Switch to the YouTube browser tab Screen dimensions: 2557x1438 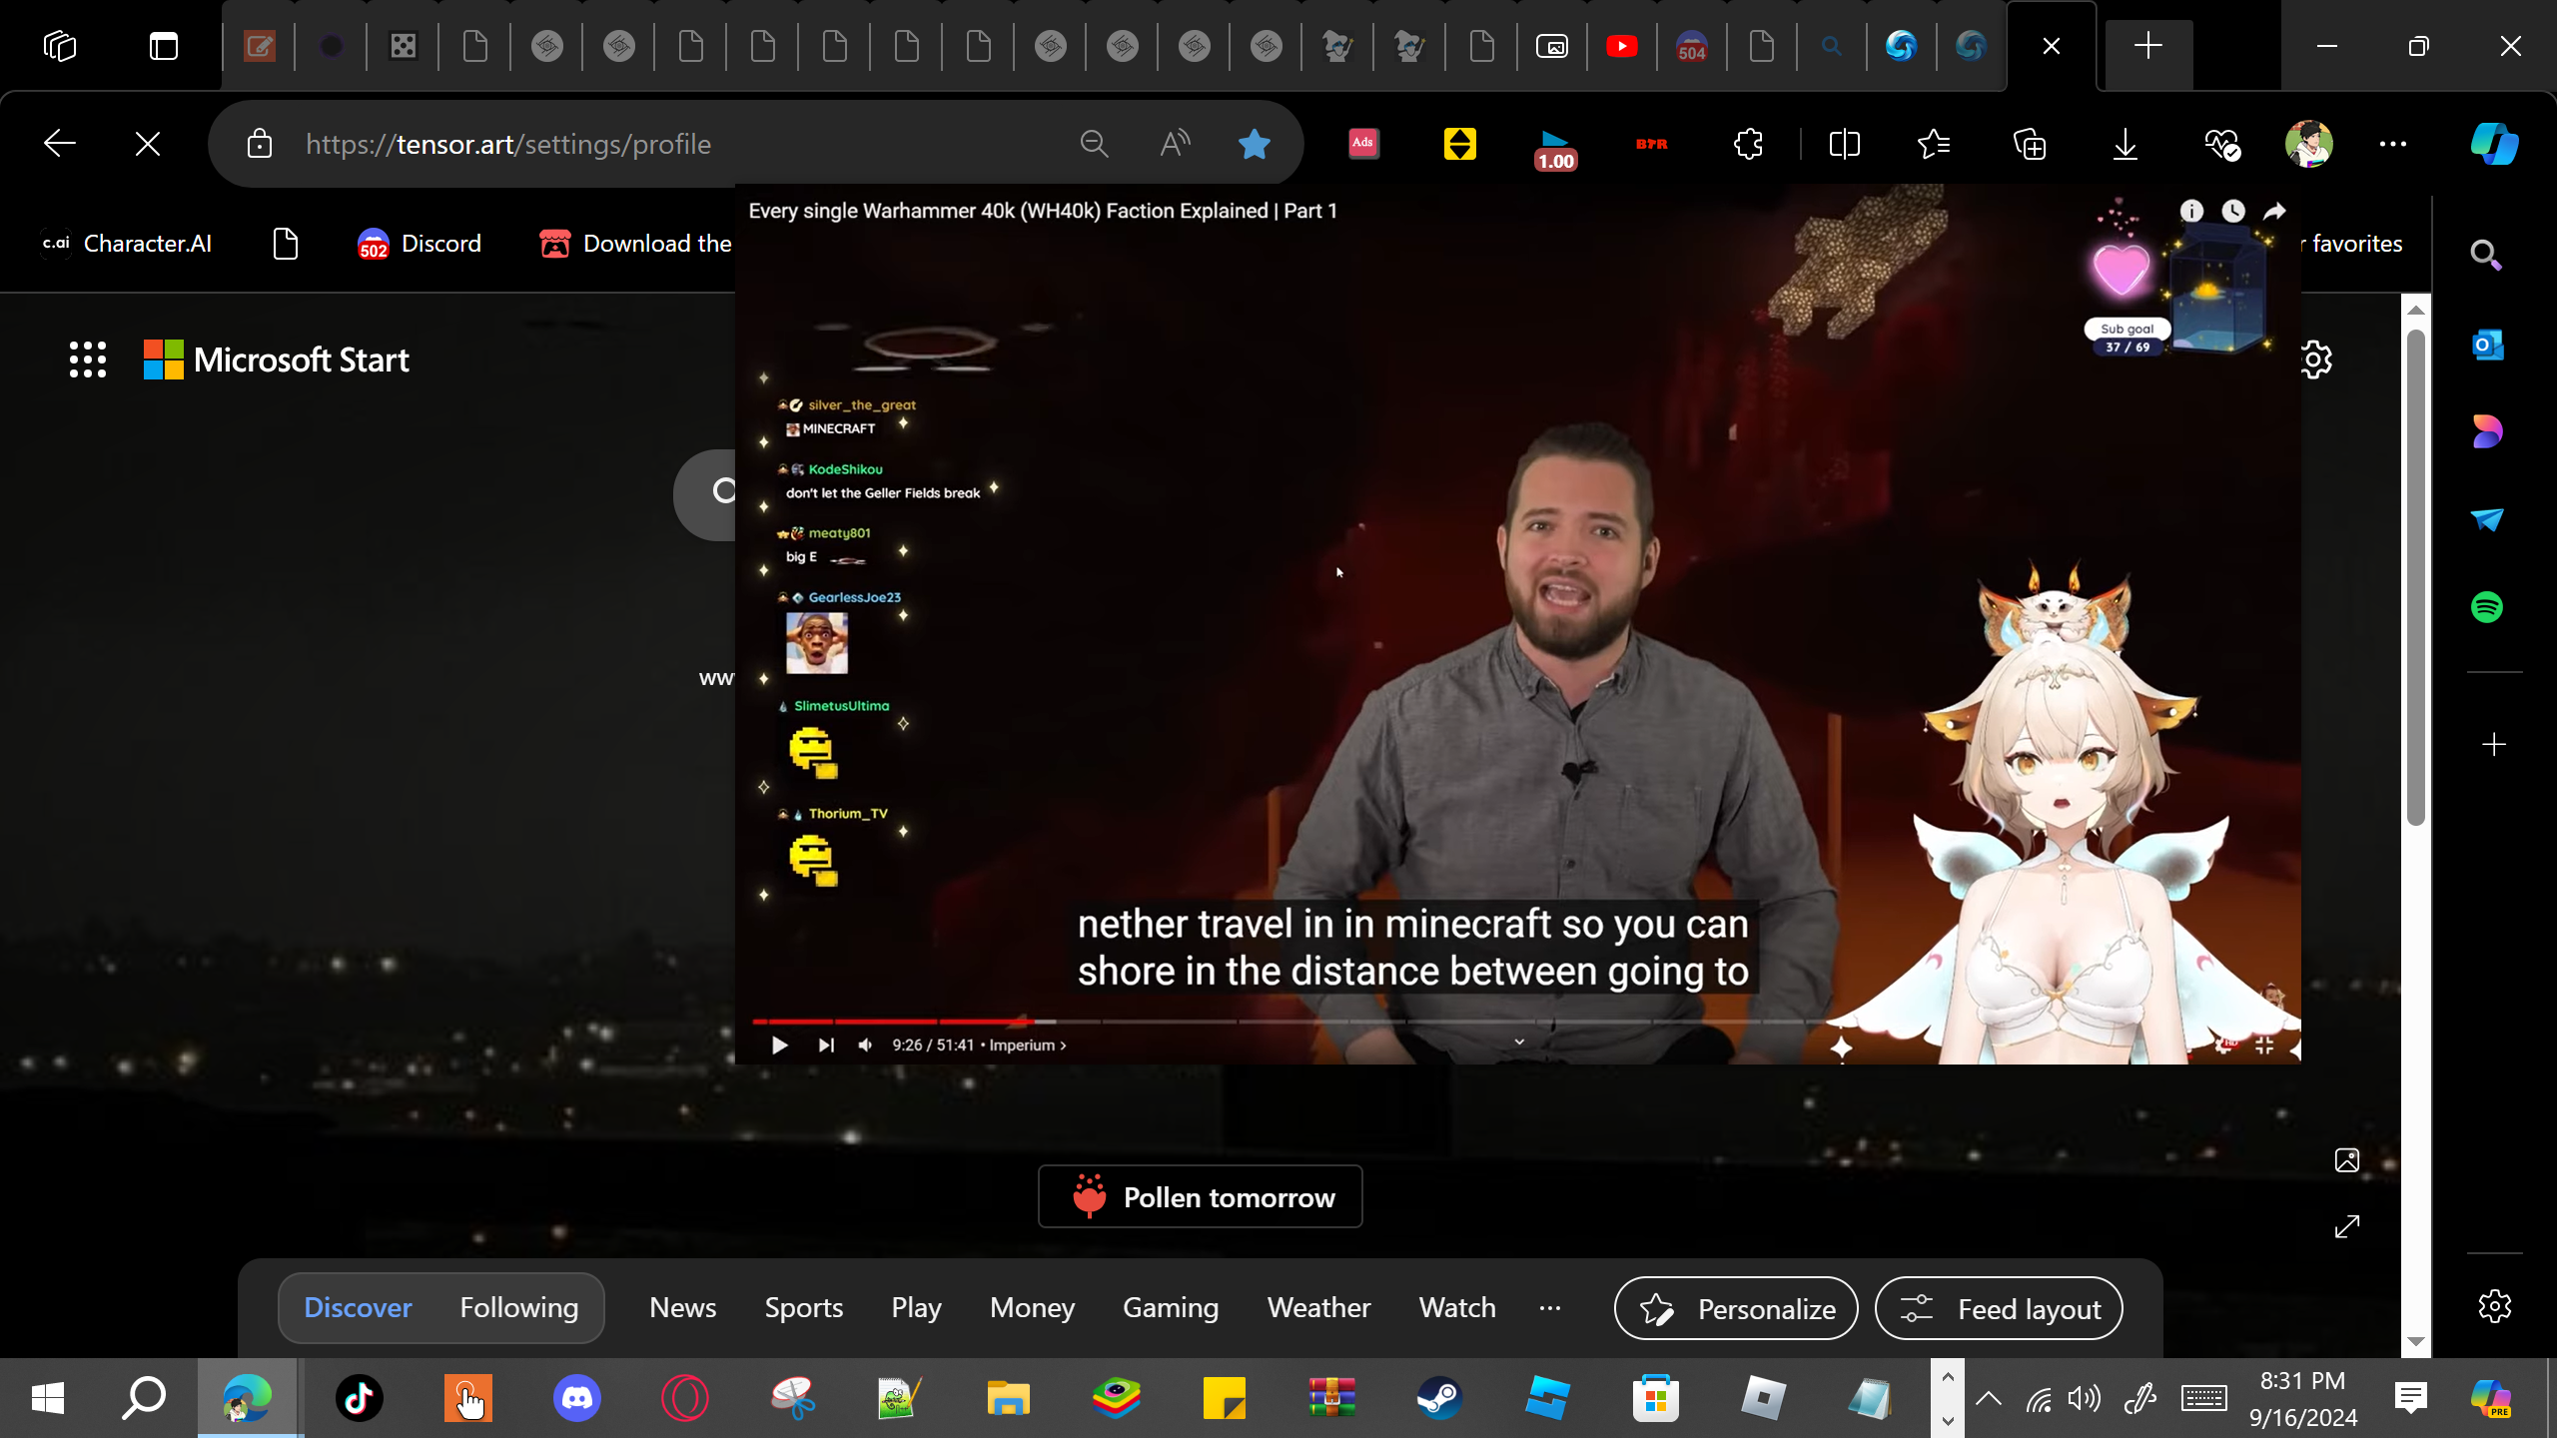[1622, 46]
